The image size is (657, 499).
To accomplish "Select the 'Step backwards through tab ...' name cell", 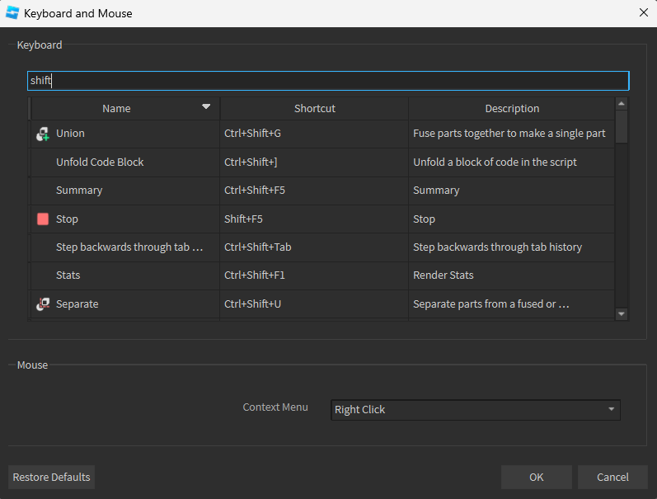I will pyautogui.click(x=124, y=247).
